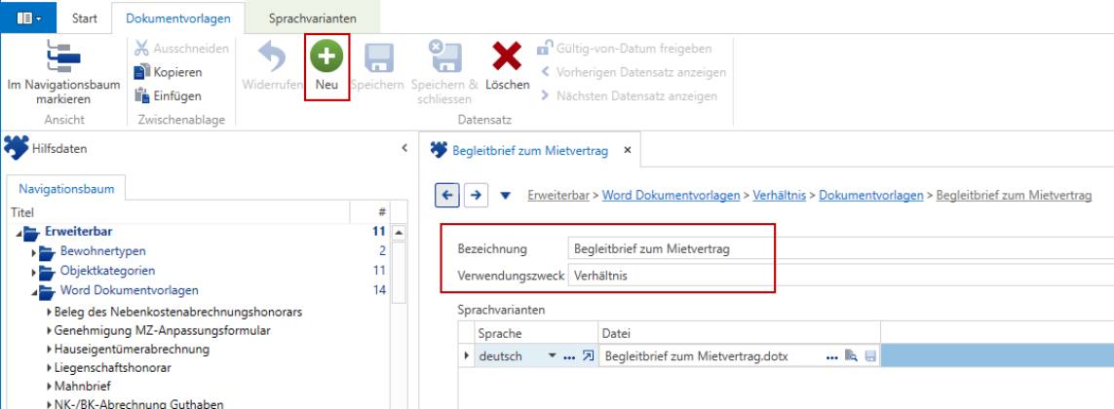The height and width of the screenshot is (409, 1114).
Task: Click the Speichern disk icon
Action: pyautogui.click(x=379, y=56)
